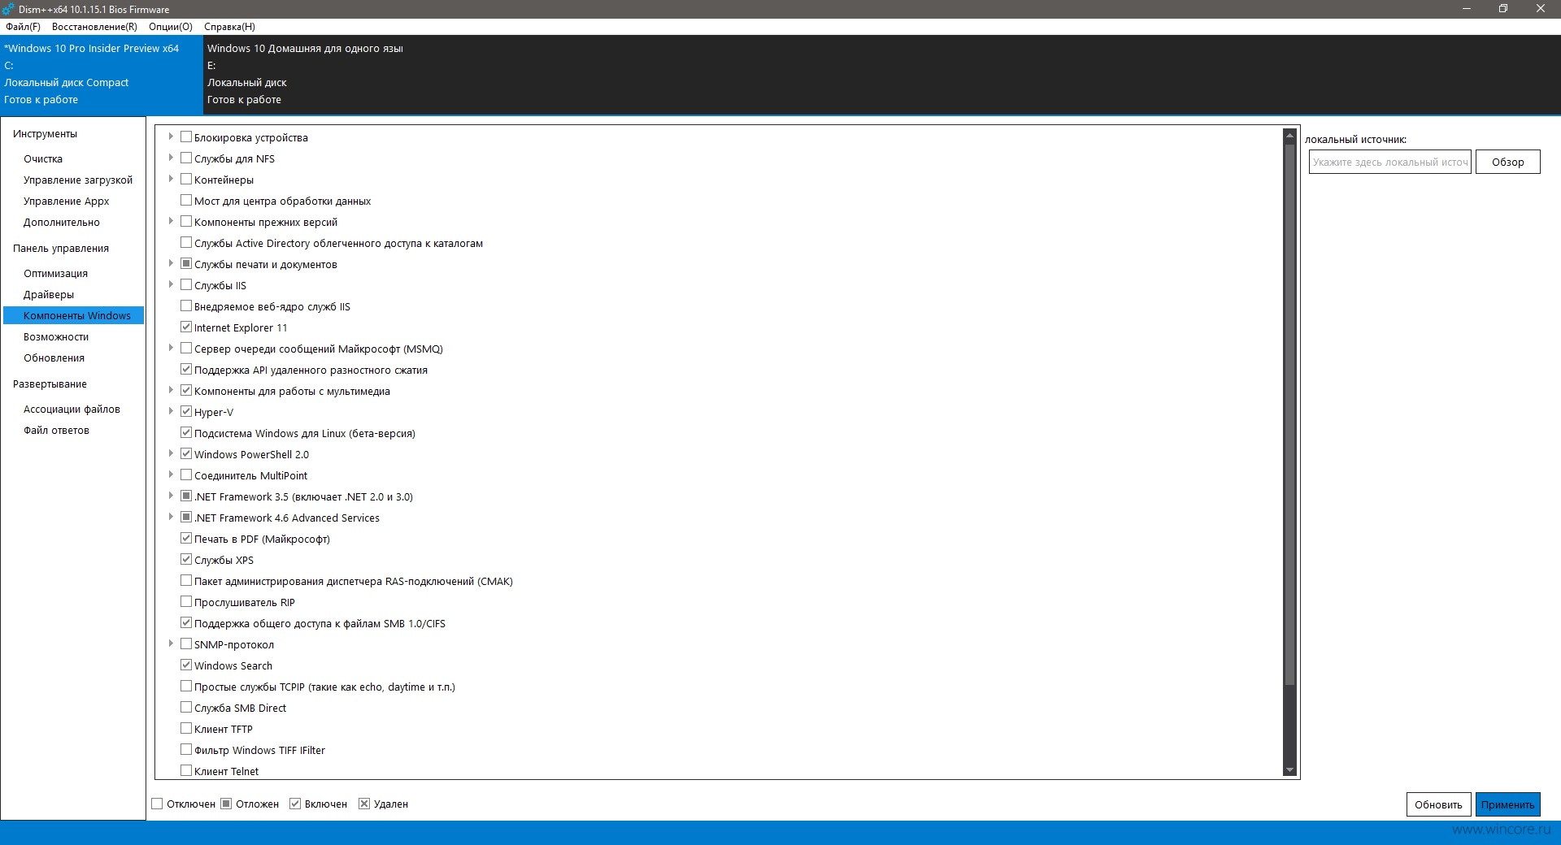Viewport: 1561px width, 845px height.
Task: Click the scrollbar up arrow of component list
Action: pyautogui.click(x=1289, y=135)
